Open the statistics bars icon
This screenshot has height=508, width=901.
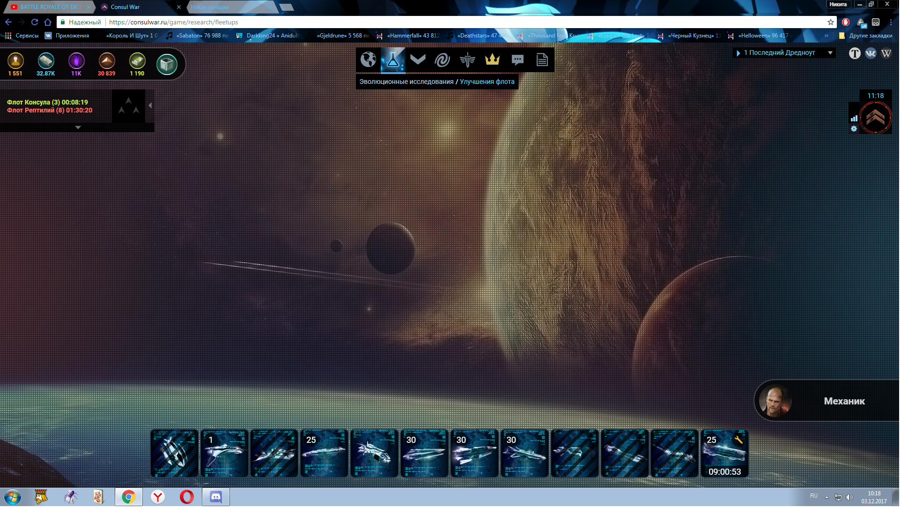click(x=855, y=119)
